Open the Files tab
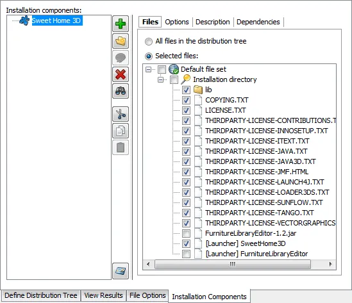 pos(150,22)
